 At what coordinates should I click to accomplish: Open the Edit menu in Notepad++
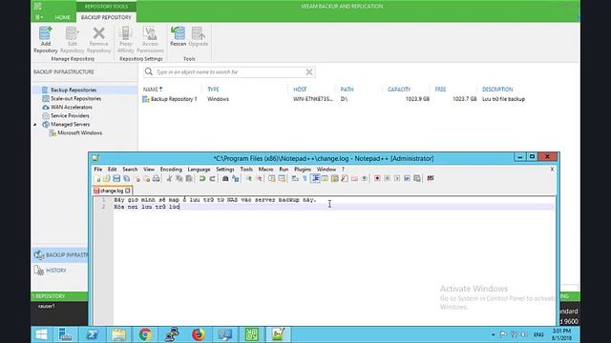[x=113, y=170]
